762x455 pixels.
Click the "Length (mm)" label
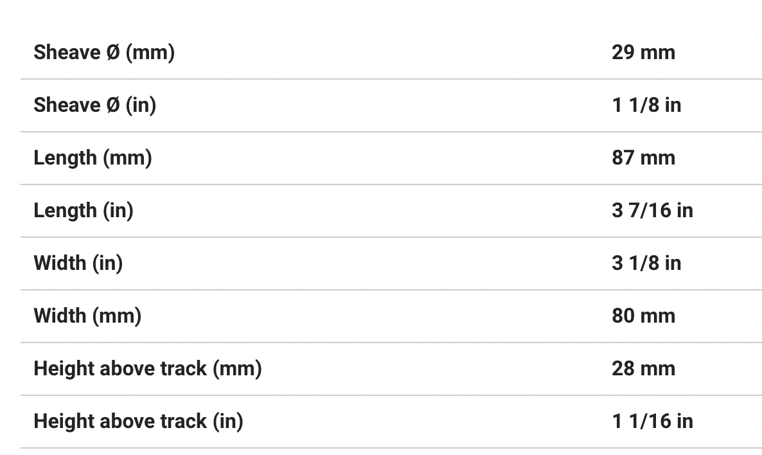(x=93, y=157)
